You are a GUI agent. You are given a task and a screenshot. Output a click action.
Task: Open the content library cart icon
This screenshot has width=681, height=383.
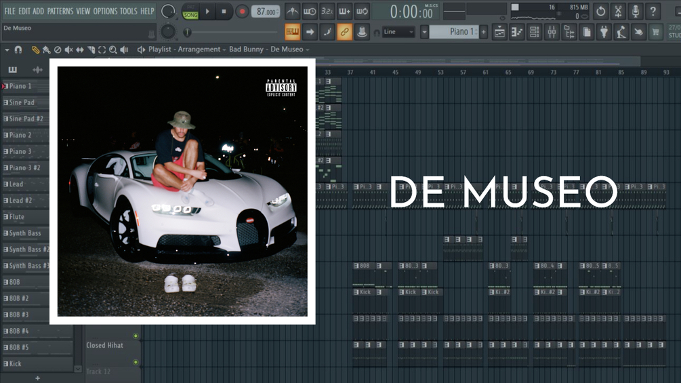[656, 32]
